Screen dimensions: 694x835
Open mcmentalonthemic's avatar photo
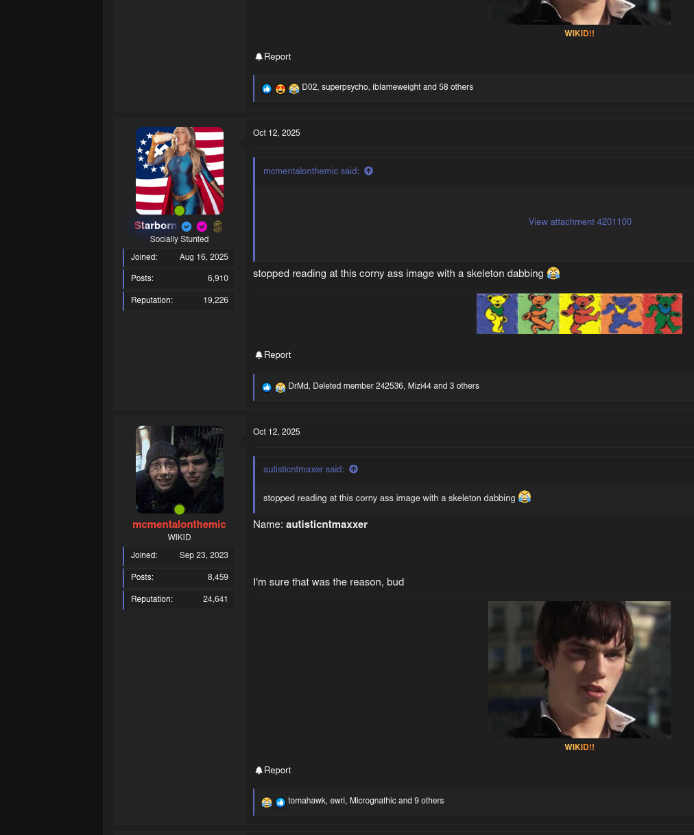tap(179, 470)
